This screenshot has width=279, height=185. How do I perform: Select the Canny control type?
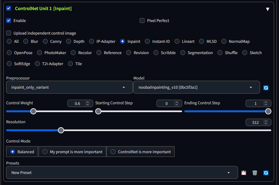[45, 41]
